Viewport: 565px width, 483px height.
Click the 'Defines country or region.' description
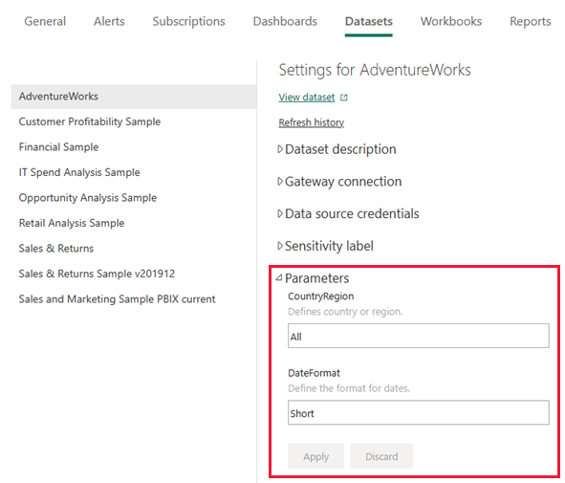click(x=345, y=312)
